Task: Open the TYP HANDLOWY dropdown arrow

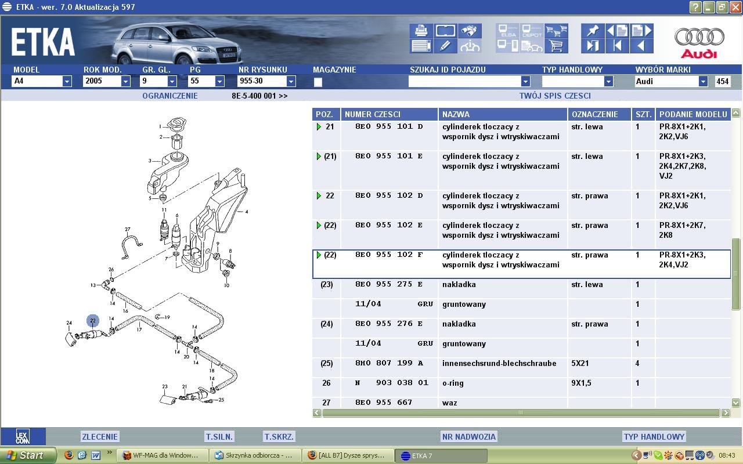Action: [608, 81]
